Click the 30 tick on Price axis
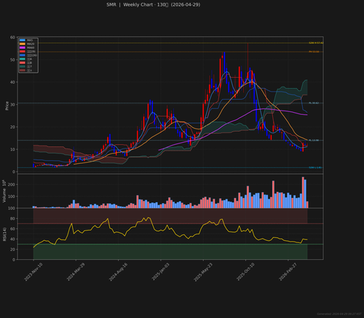Image resolution: width=364 pixels, height=318 pixels. (12, 105)
